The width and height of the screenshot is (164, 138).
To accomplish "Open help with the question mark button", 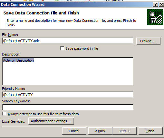I will (155, 4).
